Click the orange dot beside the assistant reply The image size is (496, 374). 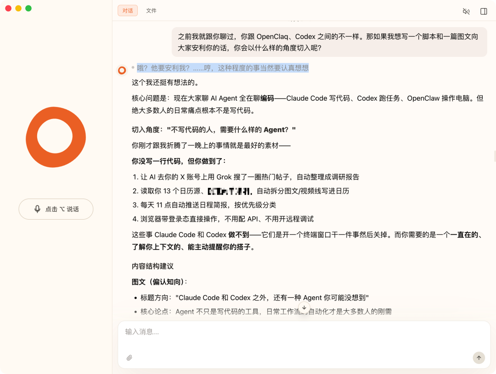coord(122,70)
